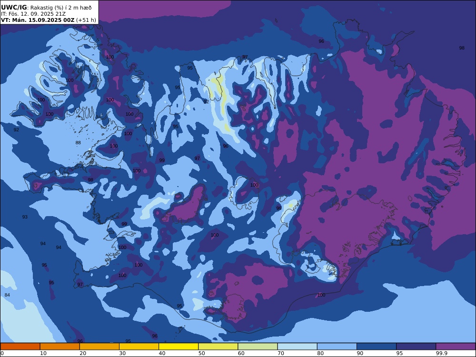Screen dimensions: 476x357
Task: Click the "Rakastig (%) í 2 m hæð" label
Action: click(x=61, y=8)
